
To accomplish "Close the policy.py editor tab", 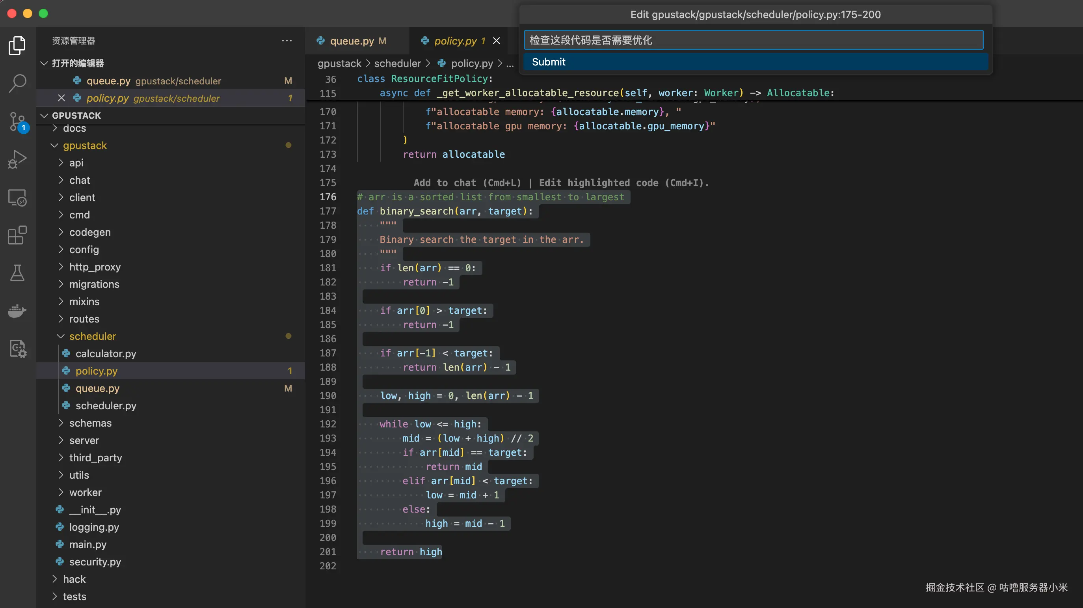I will tap(497, 41).
